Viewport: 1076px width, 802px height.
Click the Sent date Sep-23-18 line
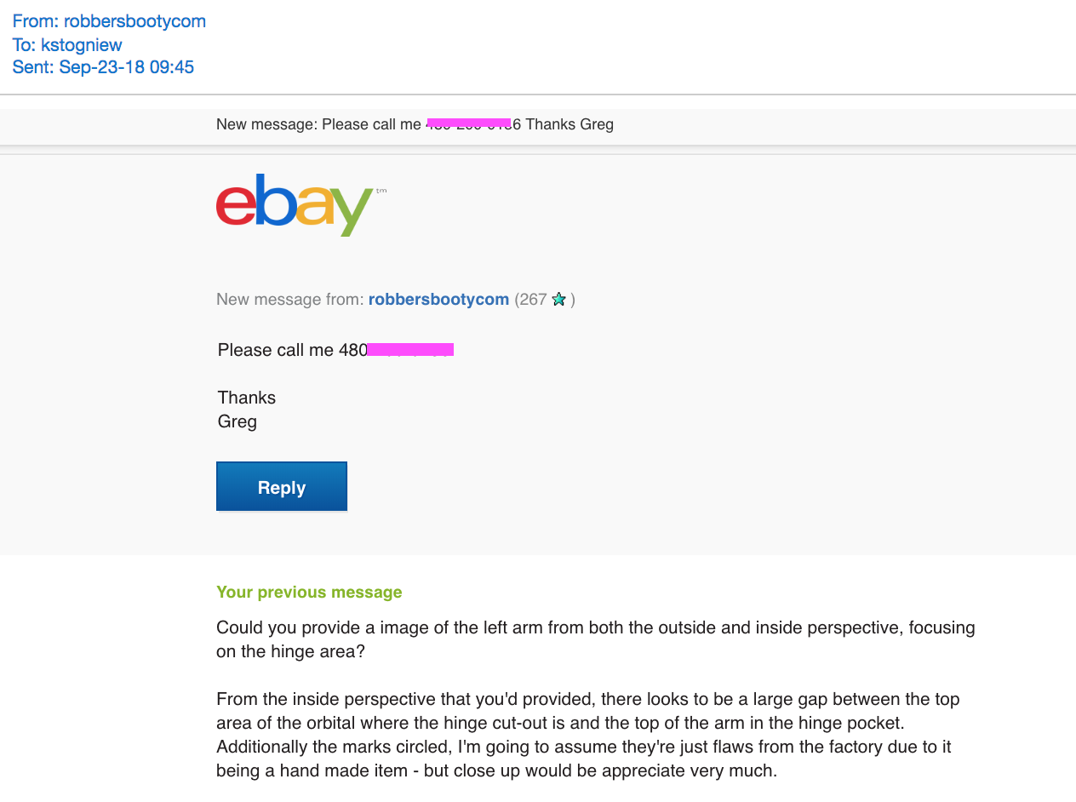coord(103,67)
